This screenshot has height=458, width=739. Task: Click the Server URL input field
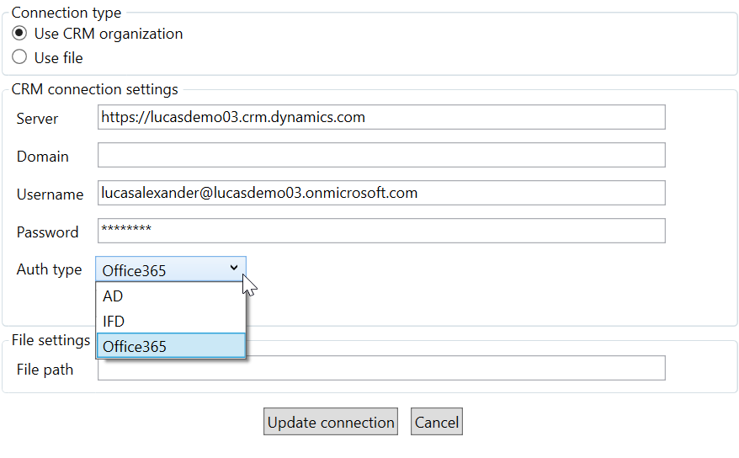tap(381, 117)
